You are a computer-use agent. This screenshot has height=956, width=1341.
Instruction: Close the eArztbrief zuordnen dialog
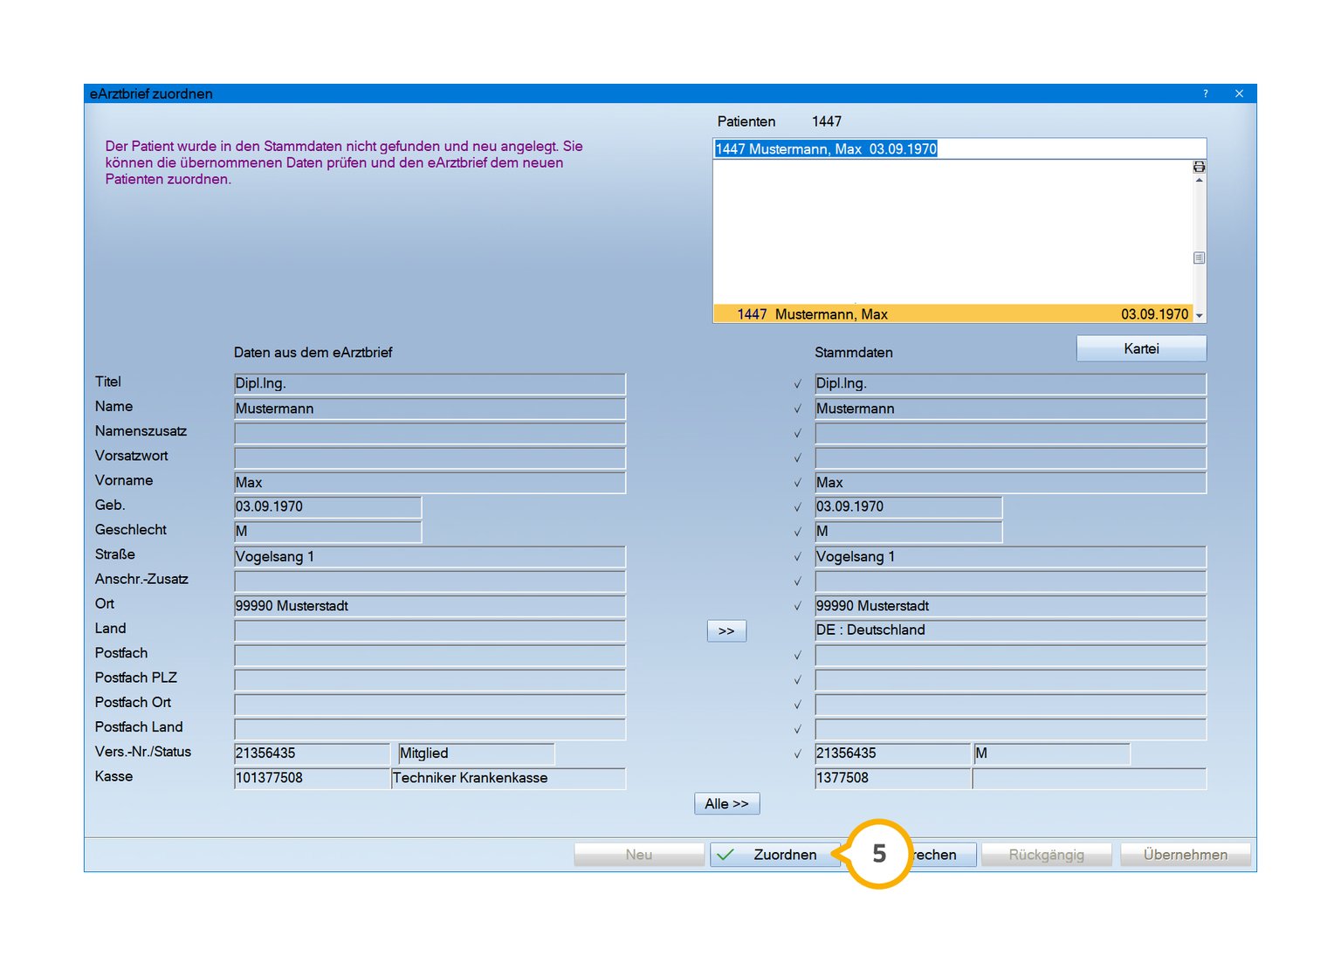coord(1239,93)
